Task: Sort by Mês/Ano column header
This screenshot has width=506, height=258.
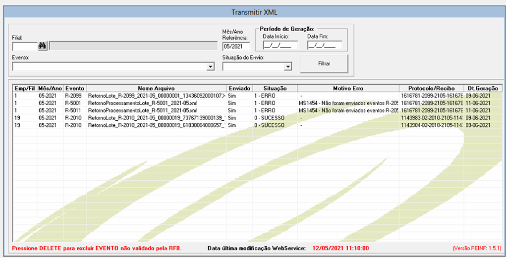Action: [x=50, y=88]
